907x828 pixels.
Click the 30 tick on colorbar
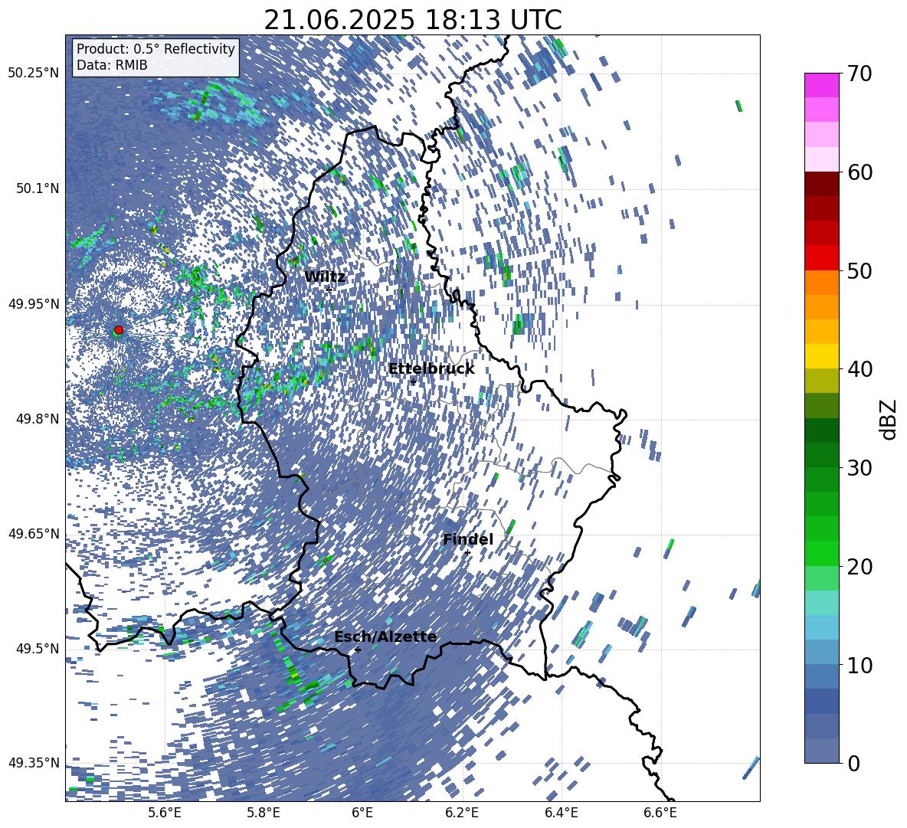[x=860, y=468]
